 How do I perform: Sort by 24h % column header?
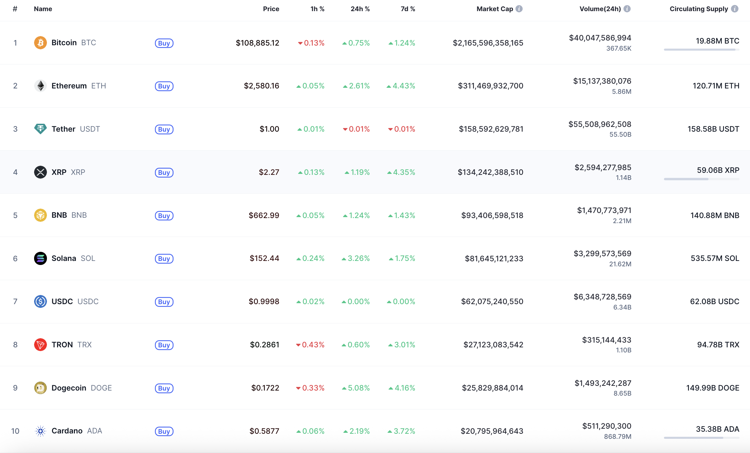click(360, 9)
